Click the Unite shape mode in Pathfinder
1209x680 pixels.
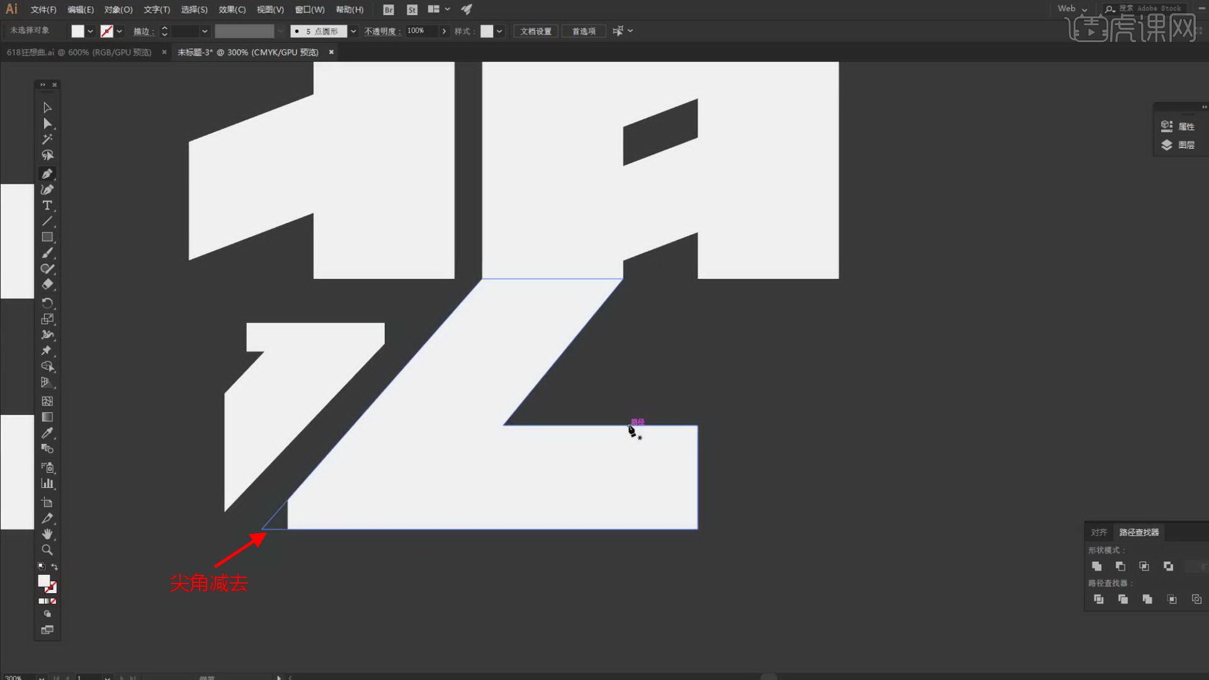(1097, 566)
